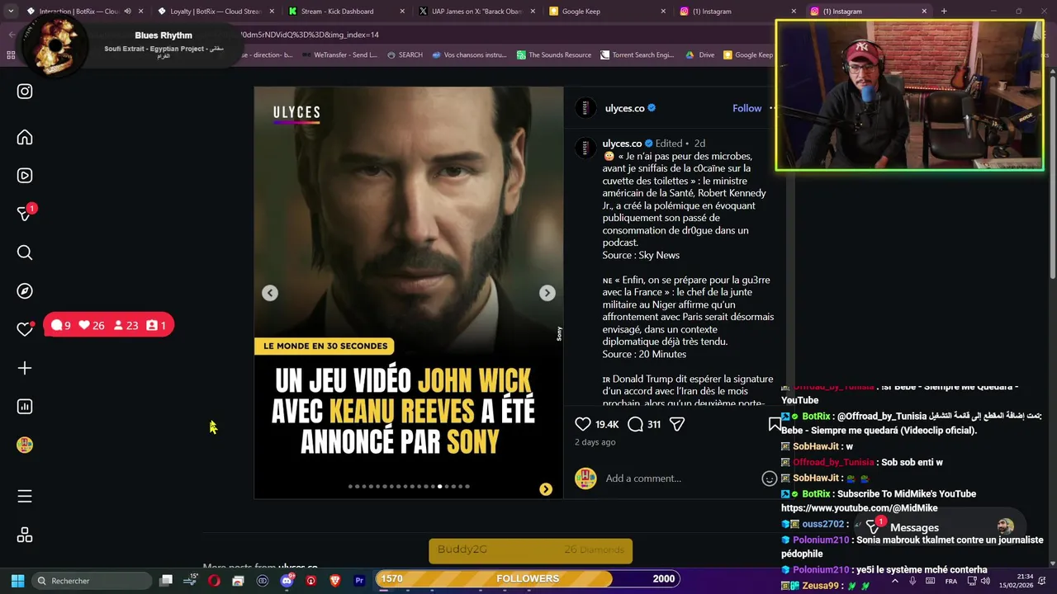Click the yellow arrow icon below the image

pos(546,489)
